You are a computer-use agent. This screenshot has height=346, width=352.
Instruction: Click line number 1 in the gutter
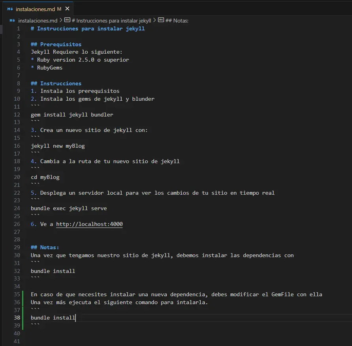point(18,28)
